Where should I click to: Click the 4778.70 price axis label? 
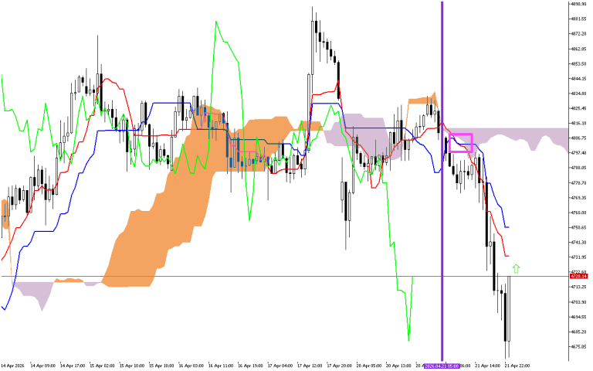click(578, 182)
